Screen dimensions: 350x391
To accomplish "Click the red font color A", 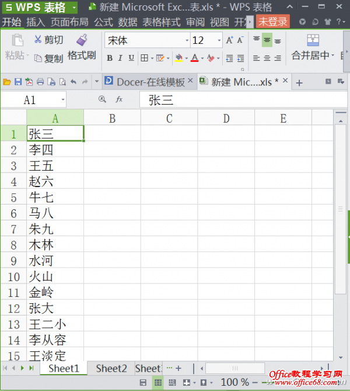I will (195, 58).
